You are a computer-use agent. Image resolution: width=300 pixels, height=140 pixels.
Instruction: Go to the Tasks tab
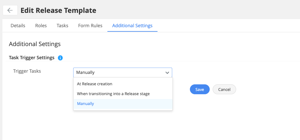coord(62,26)
